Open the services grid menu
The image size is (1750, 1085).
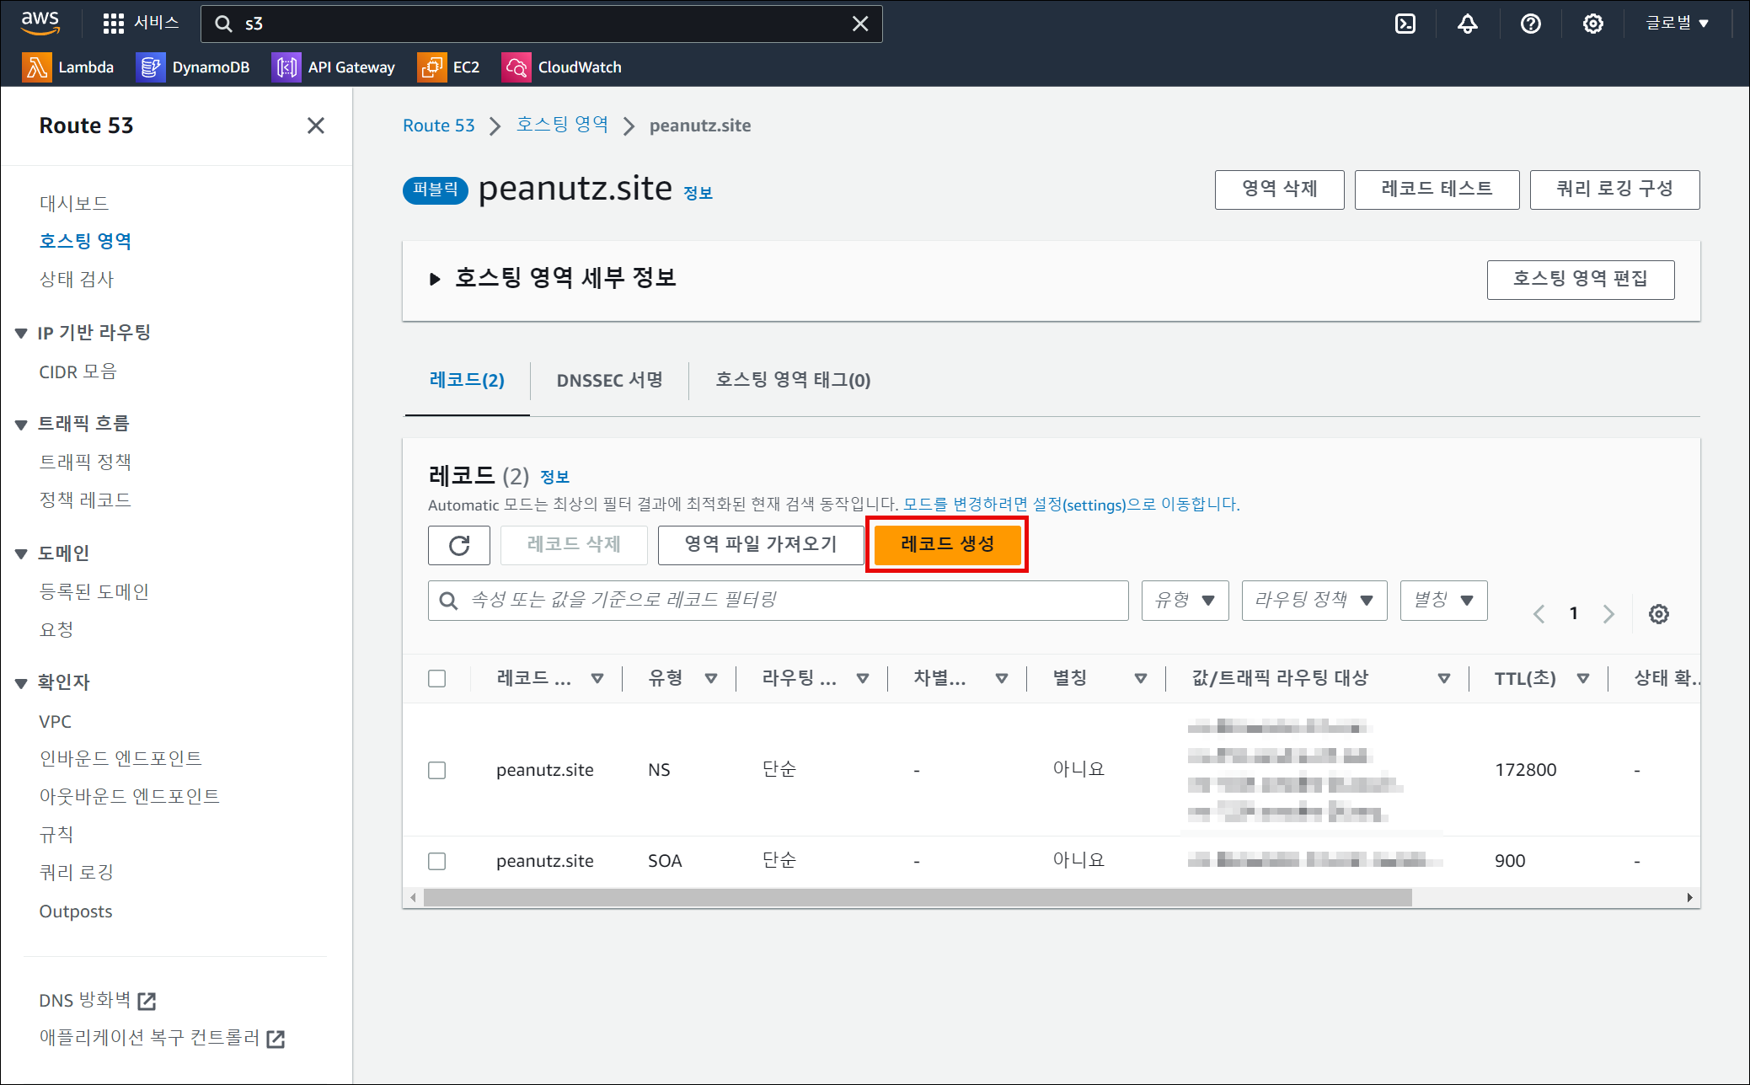pyautogui.click(x=114, y=24)
